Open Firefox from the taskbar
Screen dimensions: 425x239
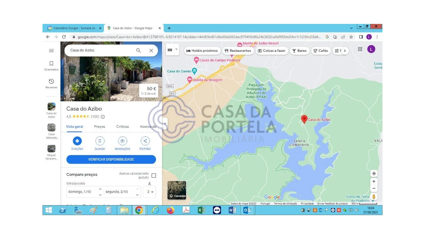click(x=171, y=210)
